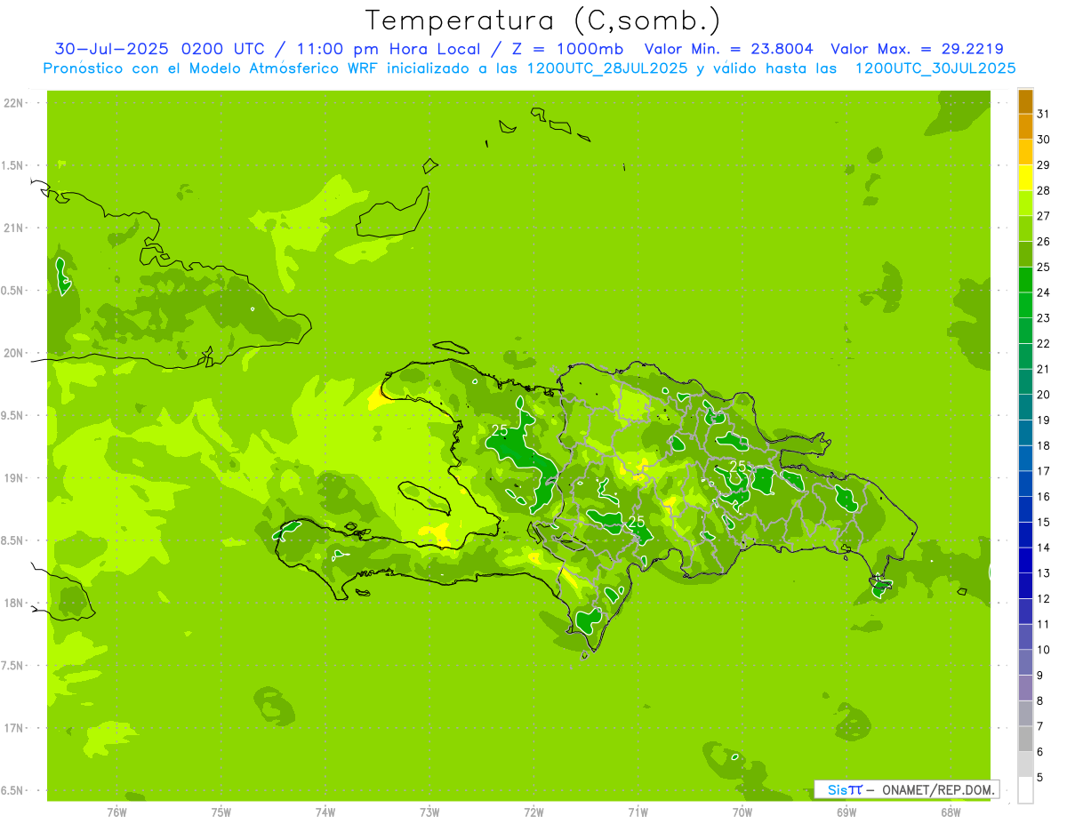The width and height of the screenshot is (1067, 824).
Task: Click the 71W longitude axis label
Action: click(638, 812)
